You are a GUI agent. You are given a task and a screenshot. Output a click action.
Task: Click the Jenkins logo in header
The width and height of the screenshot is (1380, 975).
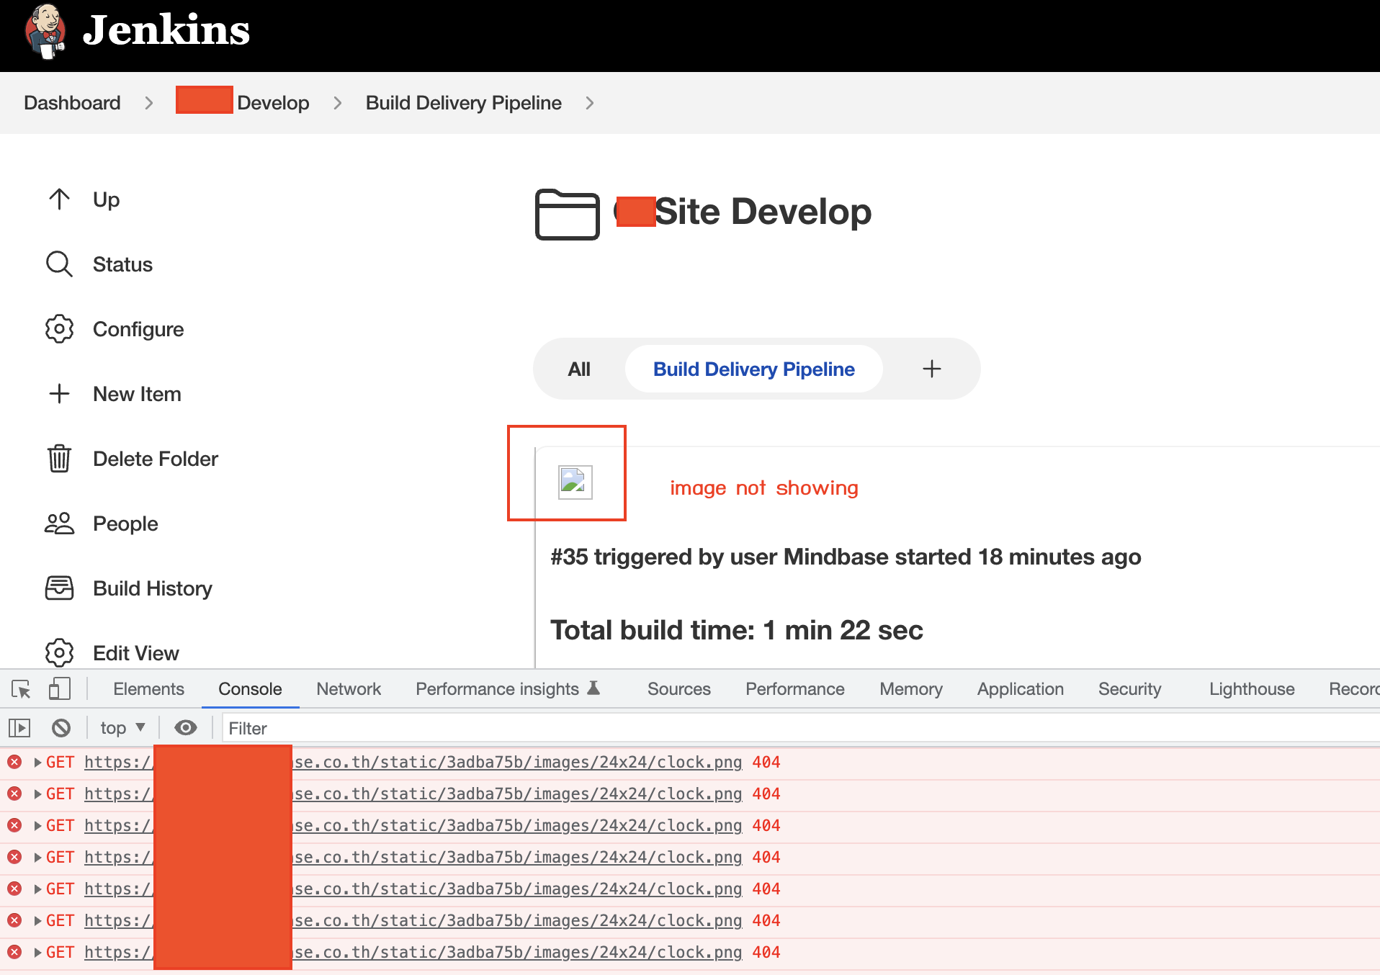[x=45, y=32]
